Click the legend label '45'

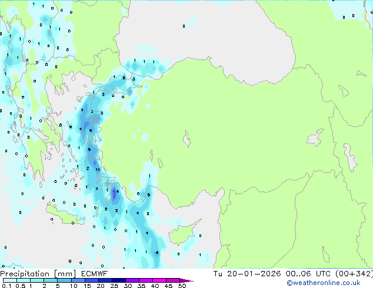pos(168,286)
